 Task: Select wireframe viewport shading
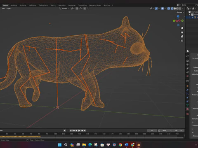click(172, 9)
